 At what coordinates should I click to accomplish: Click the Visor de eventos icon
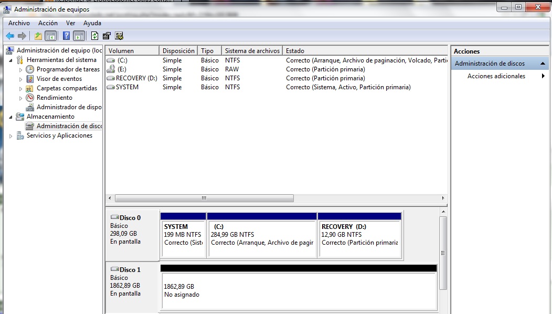click(x=30, y=79)
